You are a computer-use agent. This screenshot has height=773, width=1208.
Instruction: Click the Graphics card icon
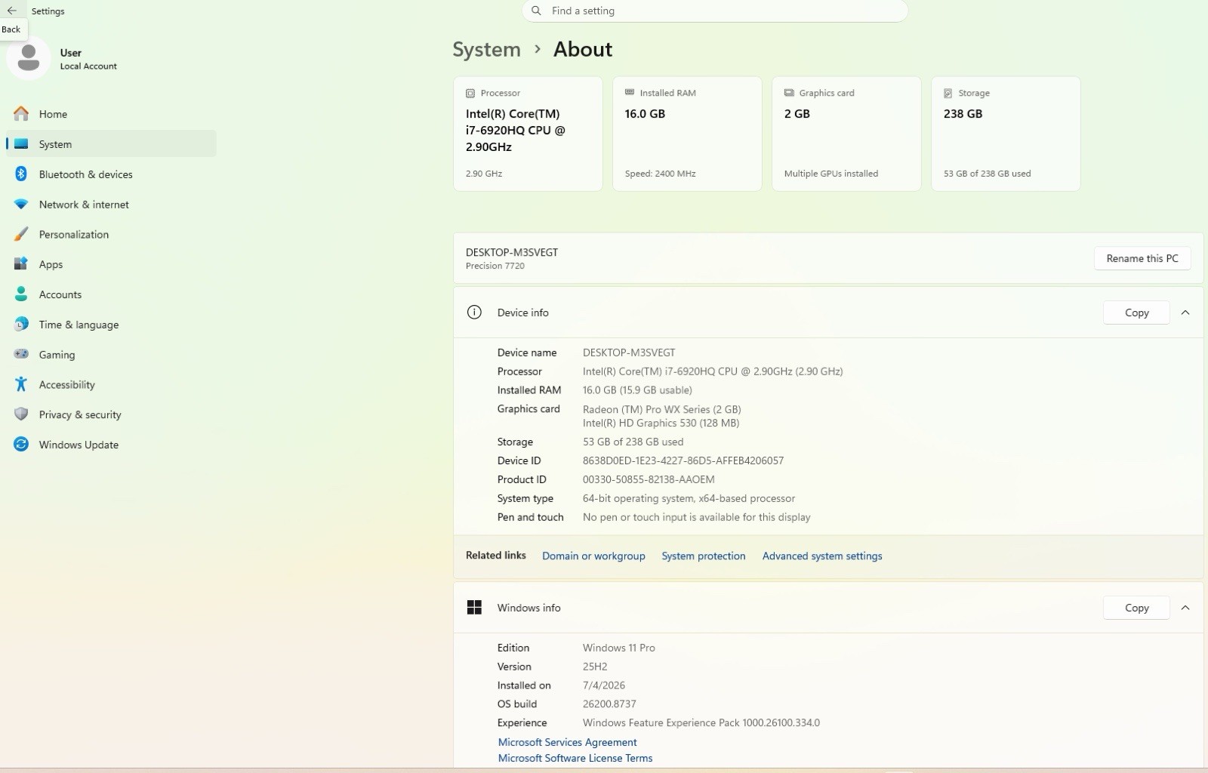tap(789, 93)
